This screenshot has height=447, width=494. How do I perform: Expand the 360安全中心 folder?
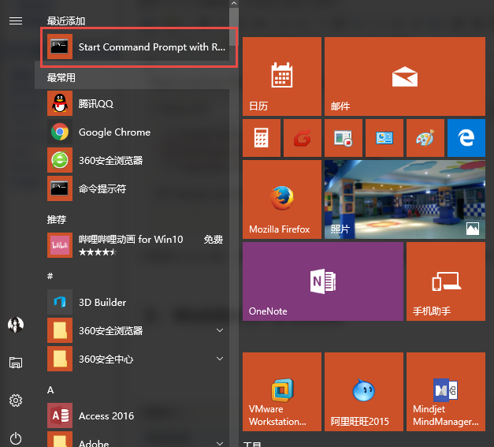pos(138,359)
